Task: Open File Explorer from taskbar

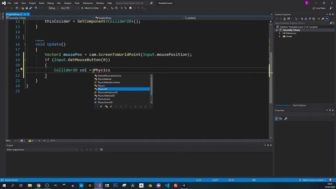Action: click(30, 185)
